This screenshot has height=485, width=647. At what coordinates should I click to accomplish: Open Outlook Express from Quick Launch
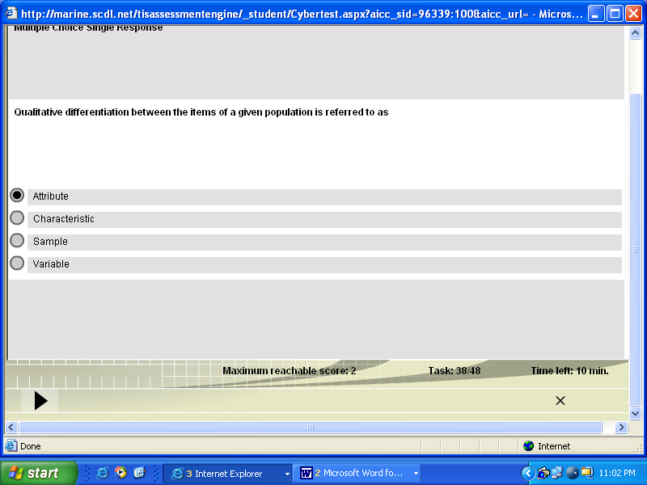pyautogui.click(x=138, y=473)
